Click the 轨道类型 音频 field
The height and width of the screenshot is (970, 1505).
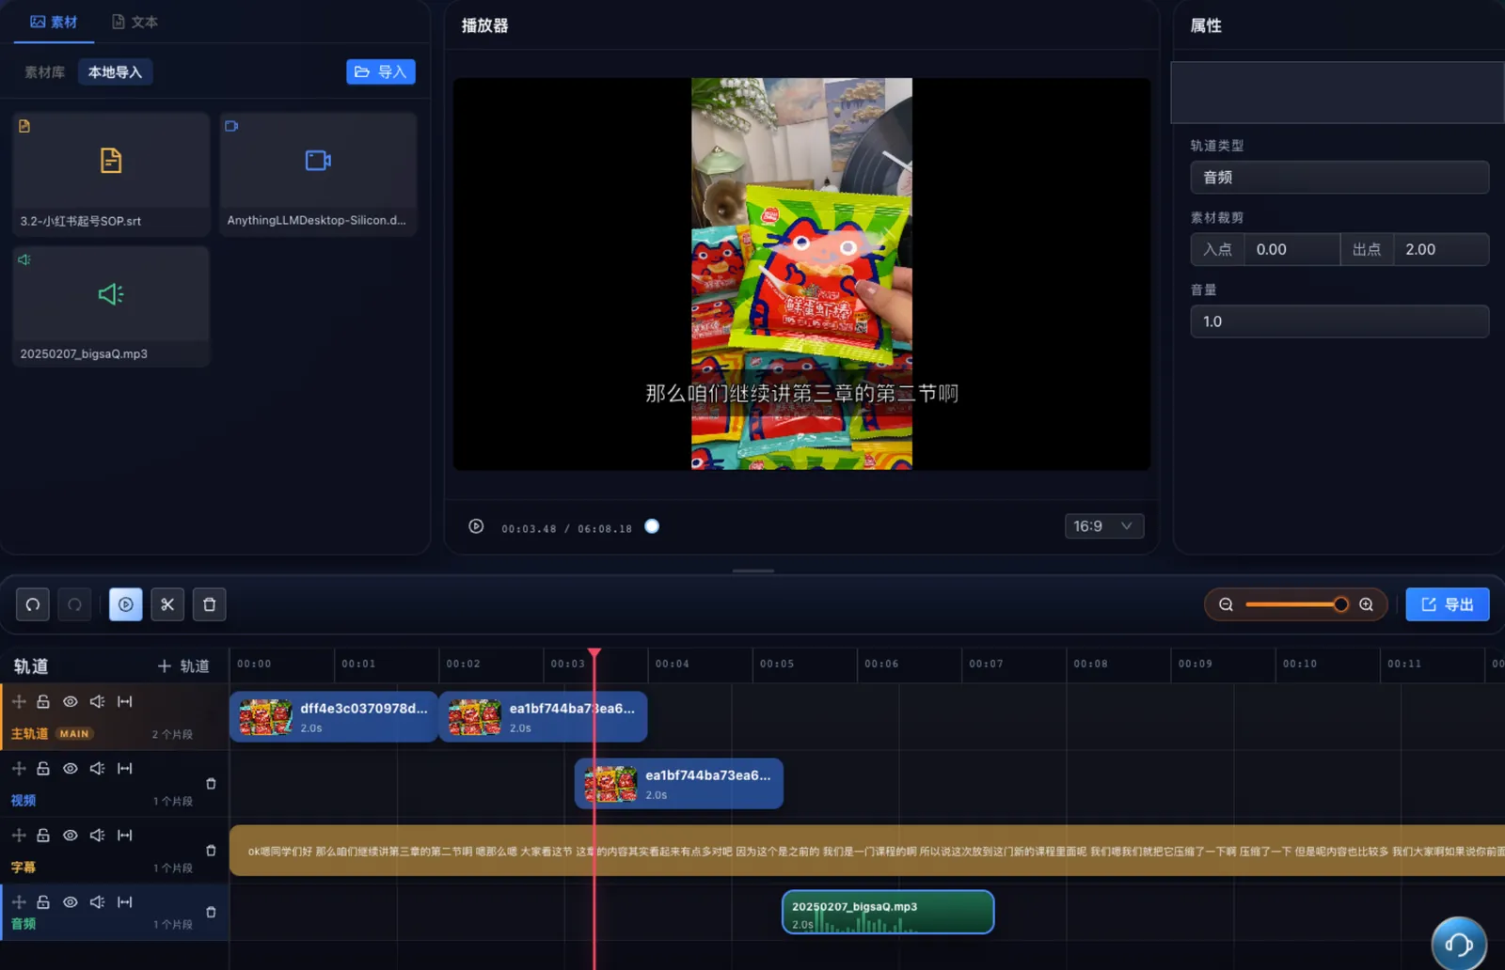point(1339,178)
